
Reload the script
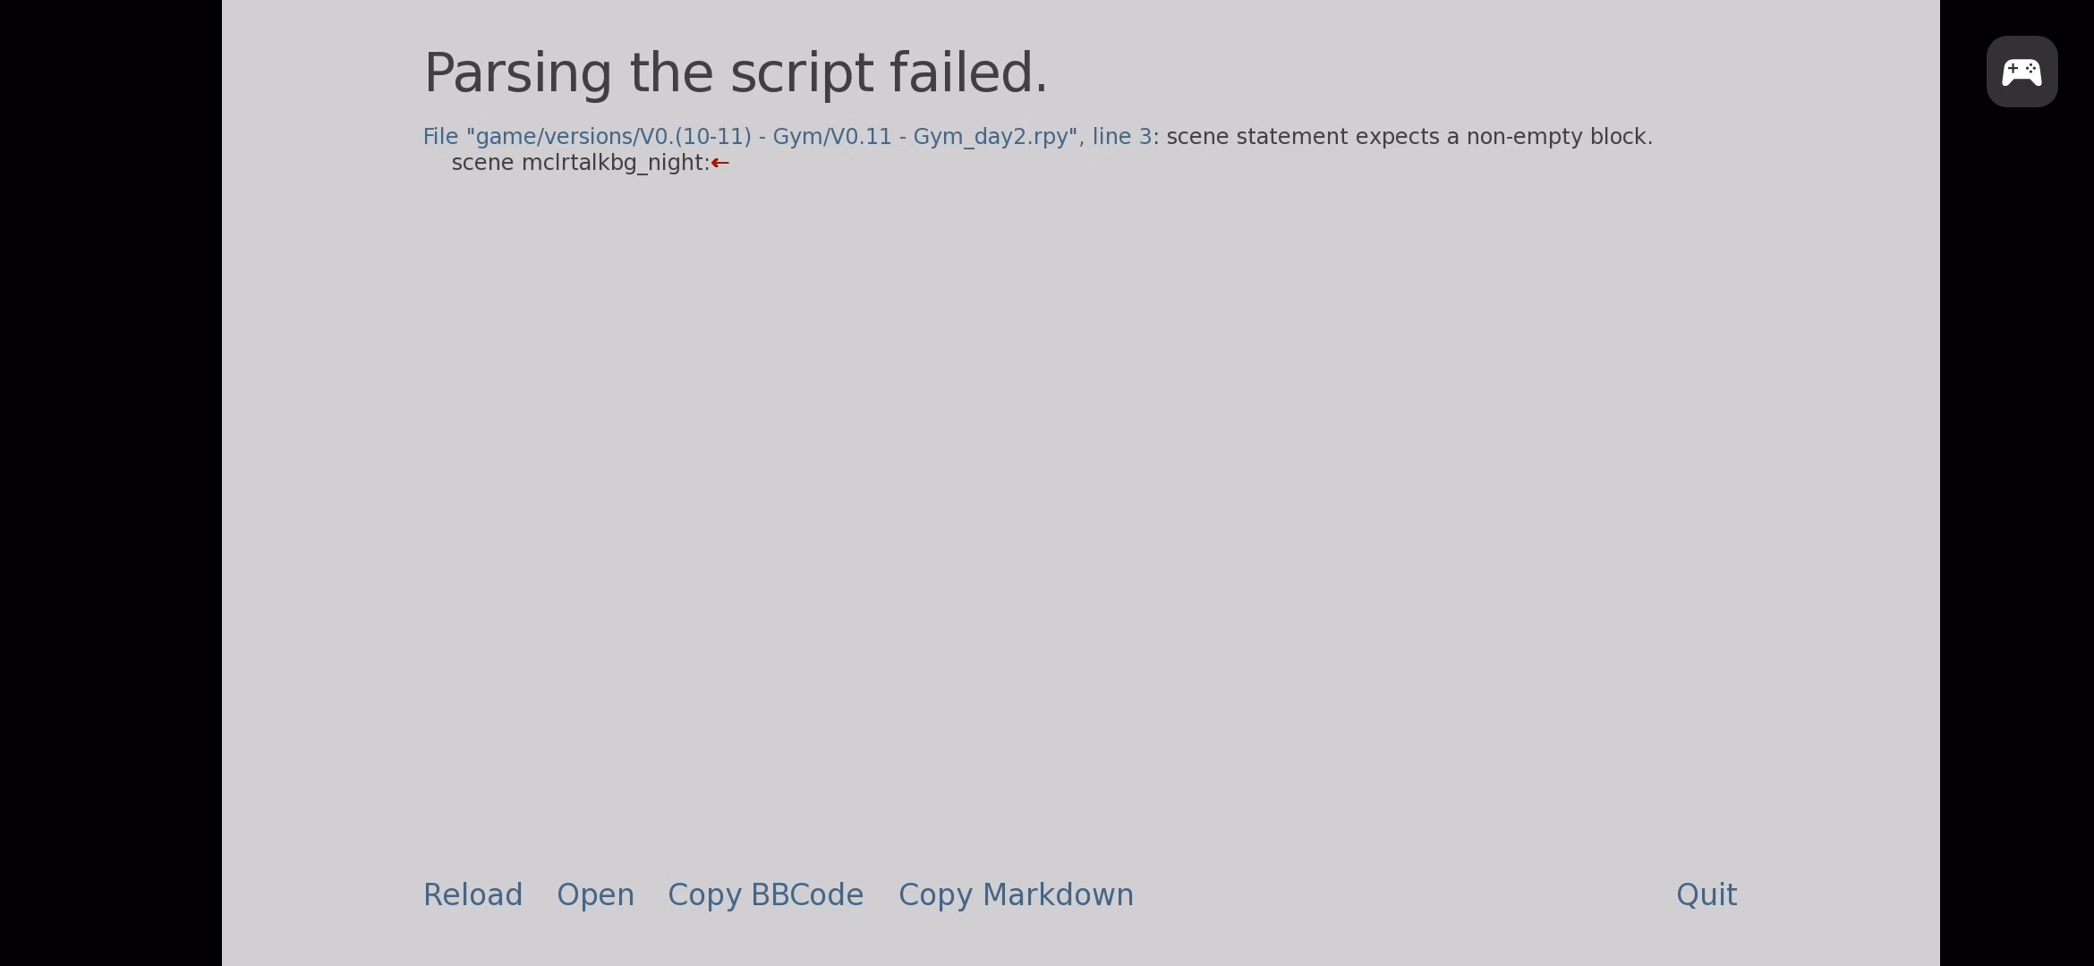tap(472, 894)
